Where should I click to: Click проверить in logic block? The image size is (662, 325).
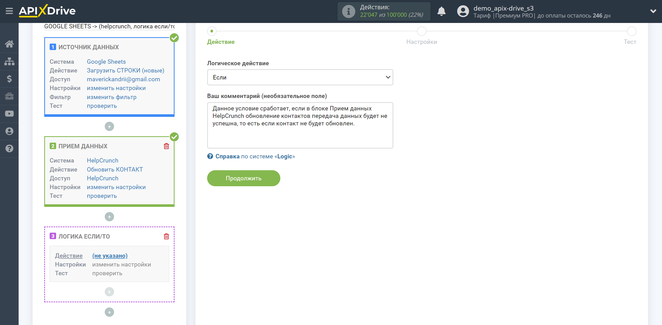click(x=107, y=273)
